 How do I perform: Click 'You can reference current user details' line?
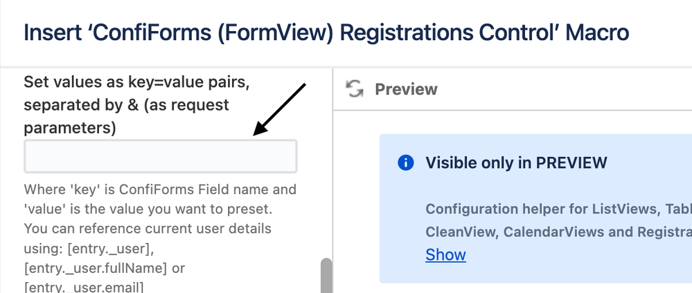[x=148, y=229]
